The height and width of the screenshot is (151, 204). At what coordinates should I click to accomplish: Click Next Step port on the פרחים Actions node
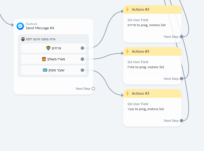point(181,37)
